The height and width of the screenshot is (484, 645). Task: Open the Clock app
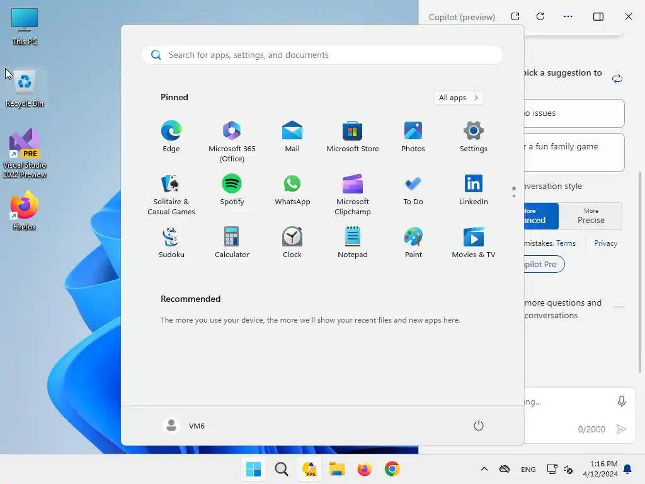click(x=292, y=243)
